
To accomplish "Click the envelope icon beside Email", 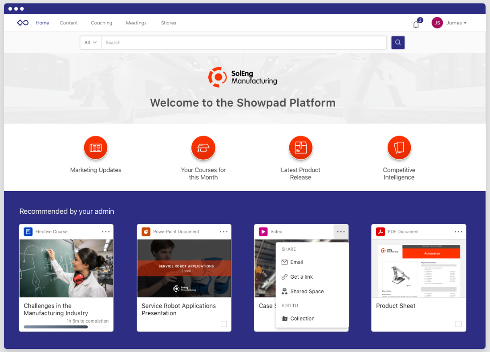I will [284, 262].
